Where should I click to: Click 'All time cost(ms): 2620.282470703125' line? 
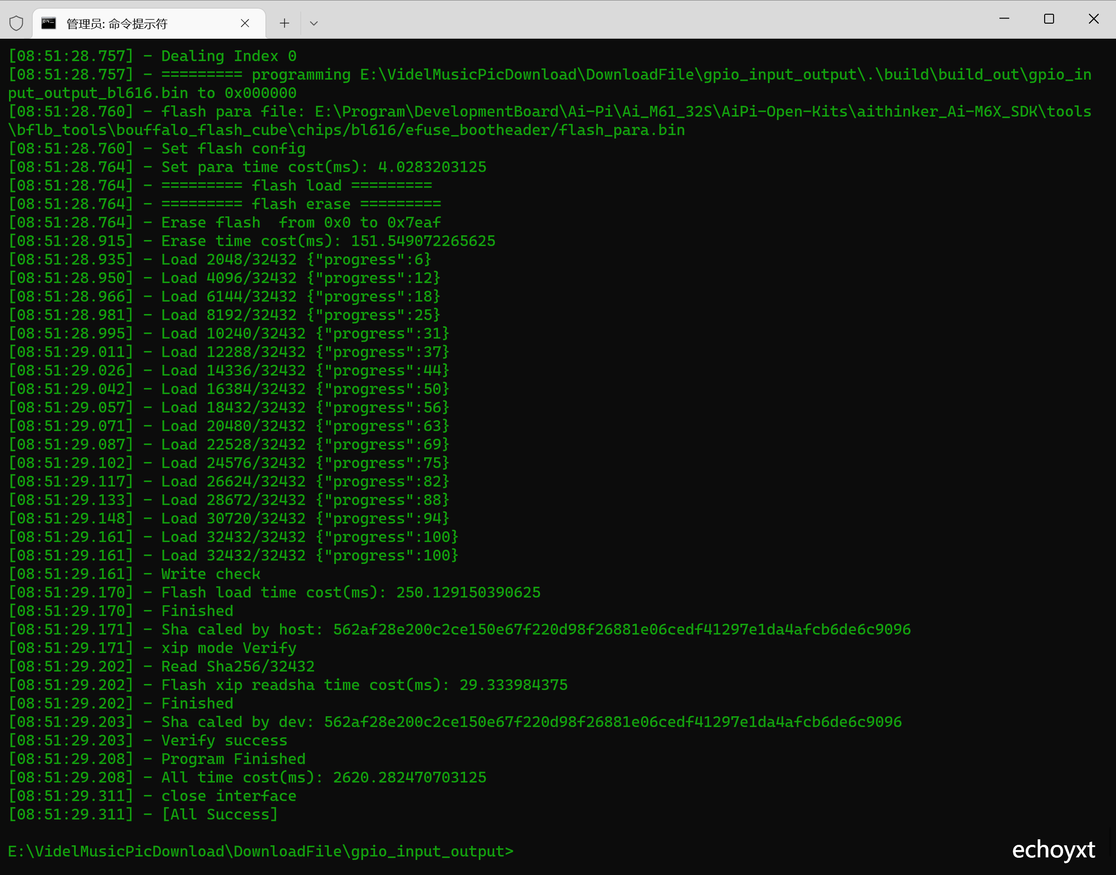[x=247, y=777]
